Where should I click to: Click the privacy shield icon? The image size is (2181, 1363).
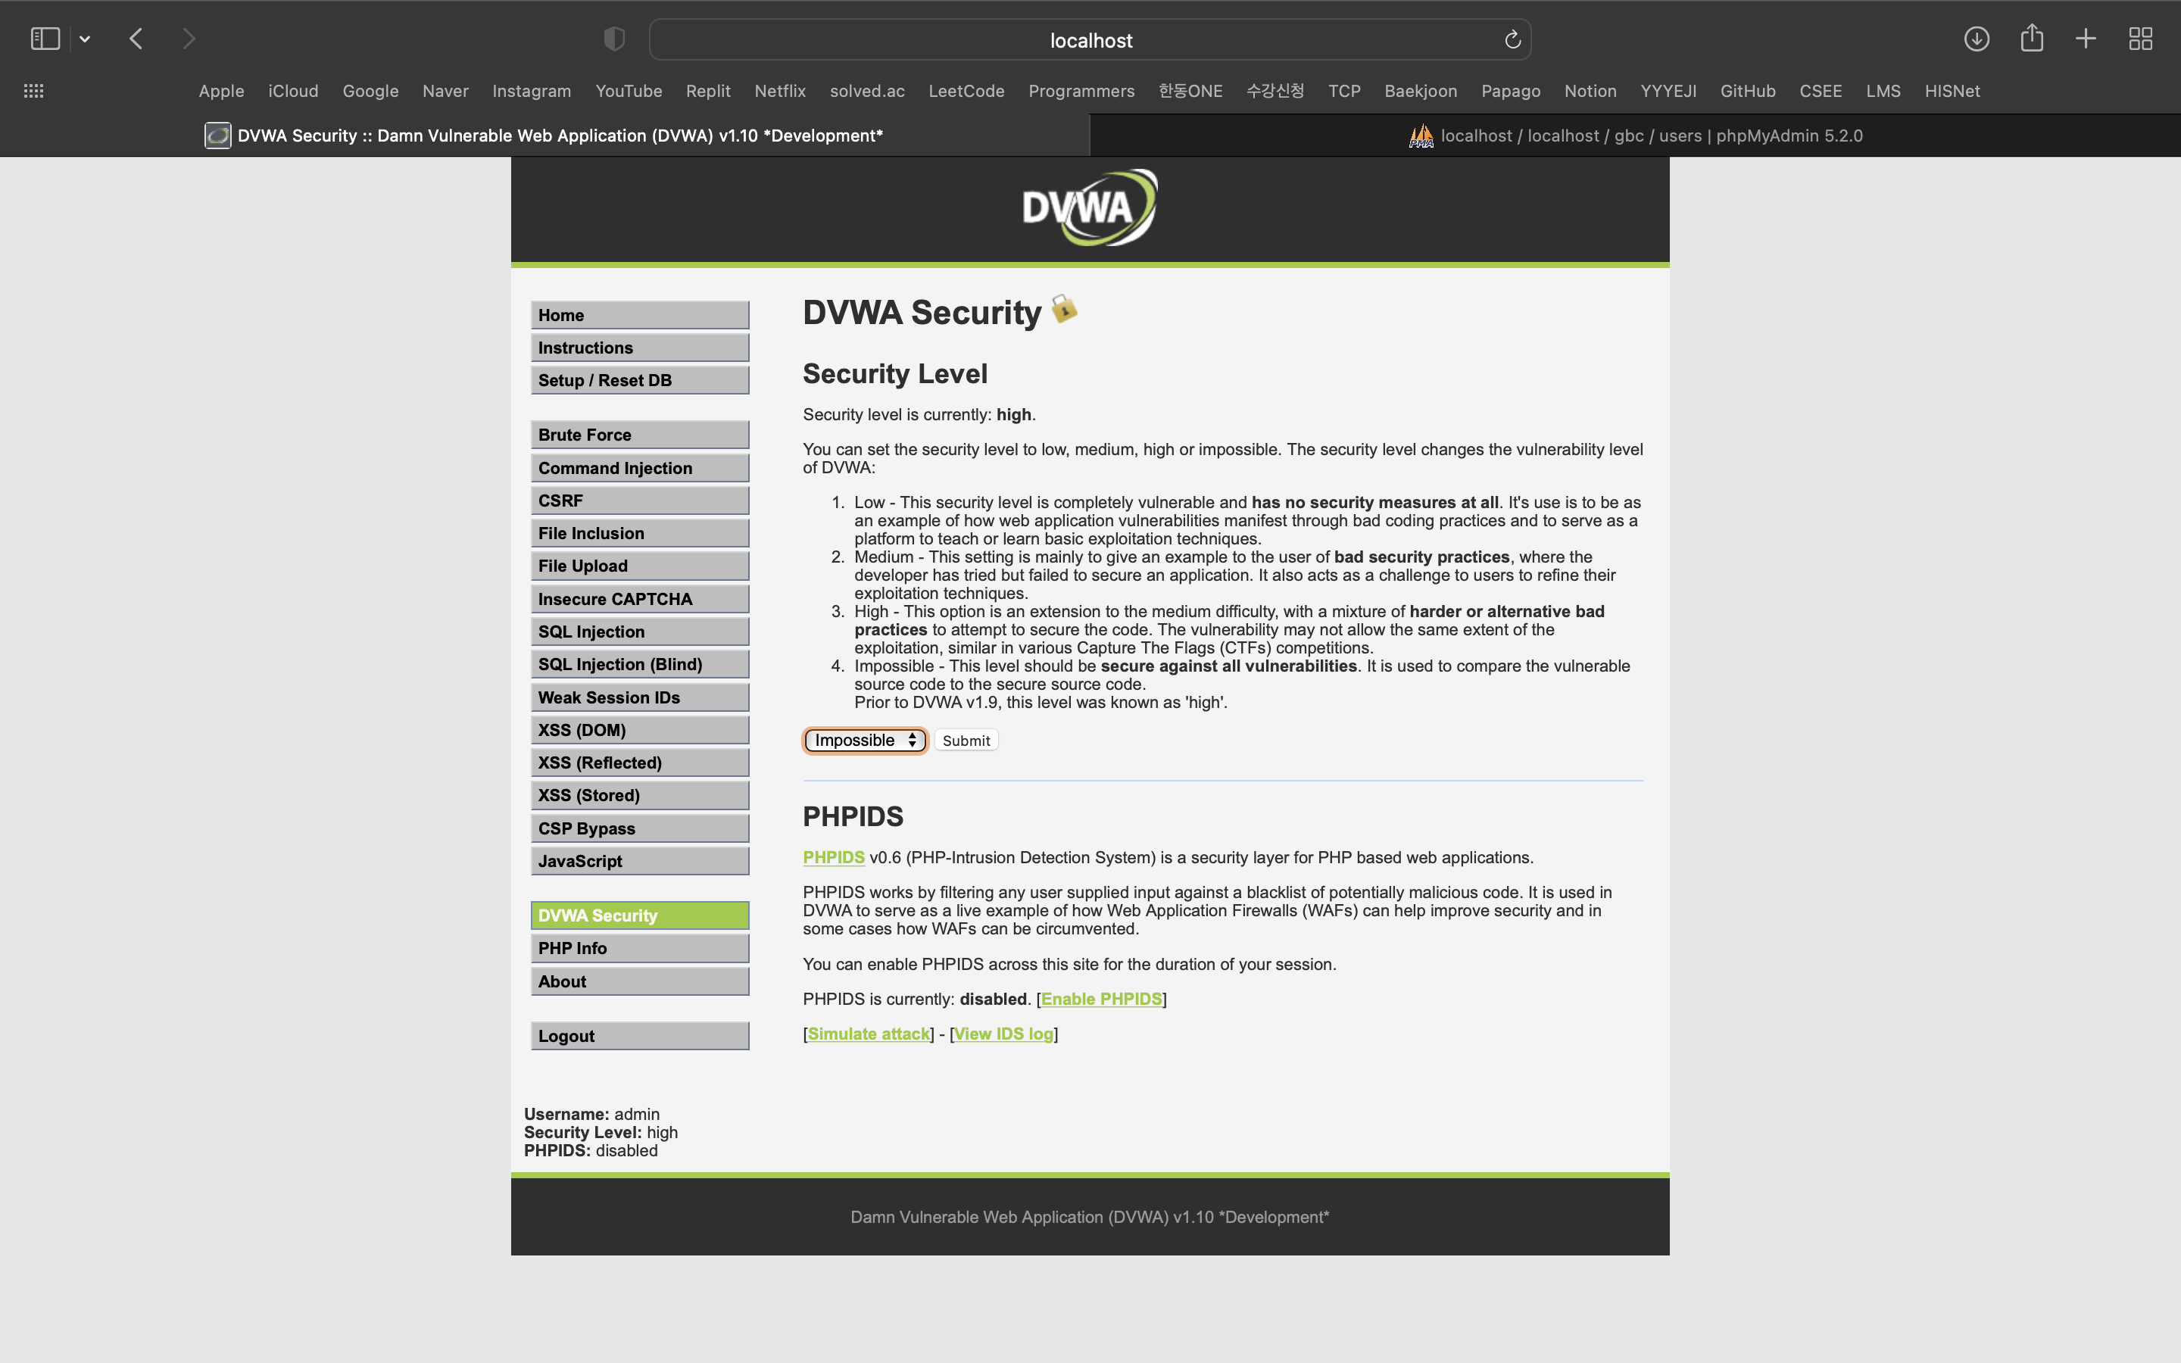tap(613, 39)
